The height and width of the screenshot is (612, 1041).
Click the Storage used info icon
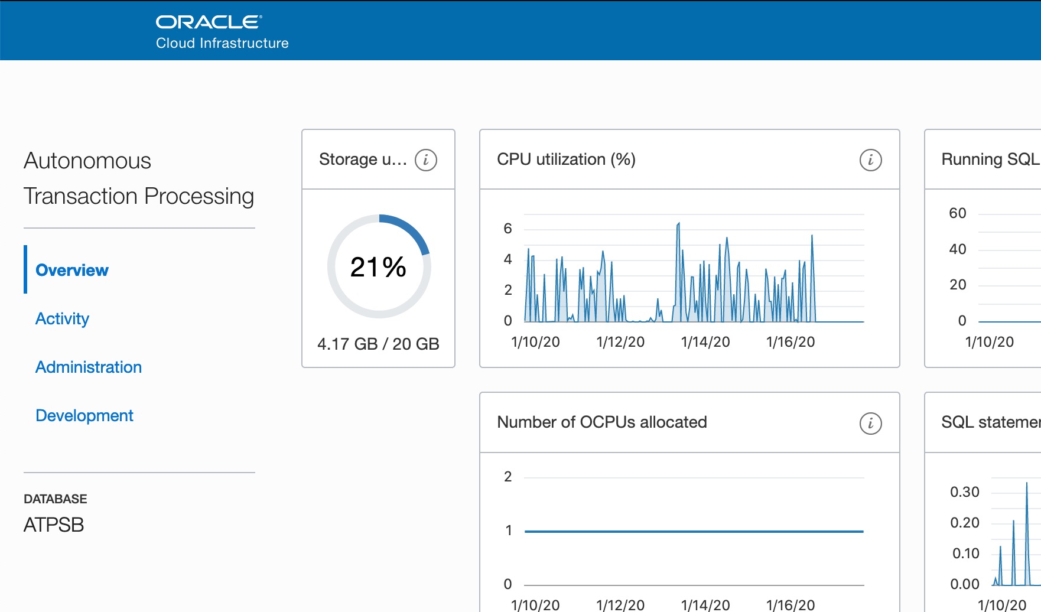coord(426,160)
